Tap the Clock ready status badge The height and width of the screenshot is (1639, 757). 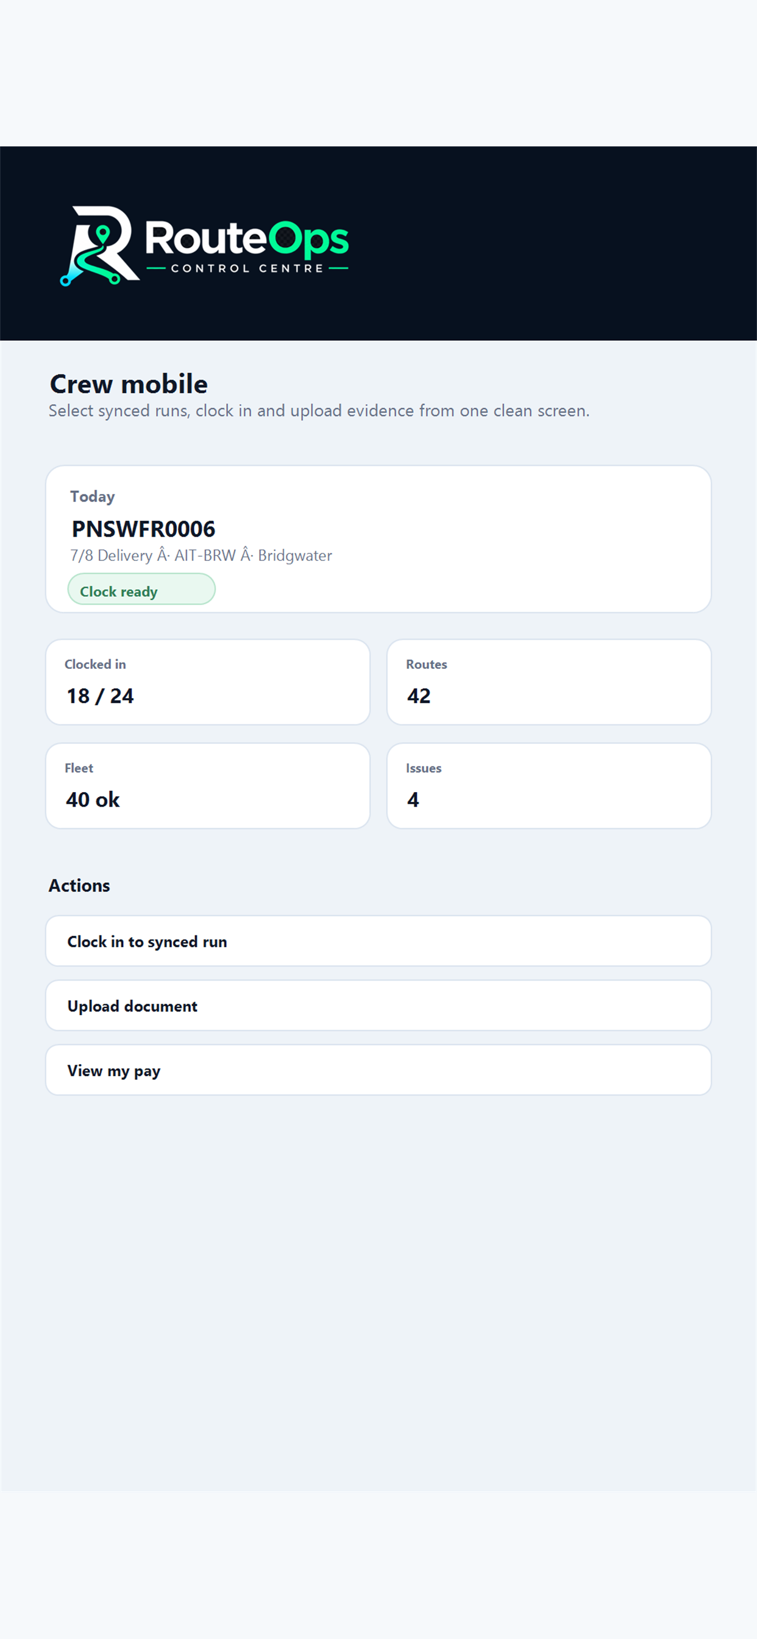141,589
